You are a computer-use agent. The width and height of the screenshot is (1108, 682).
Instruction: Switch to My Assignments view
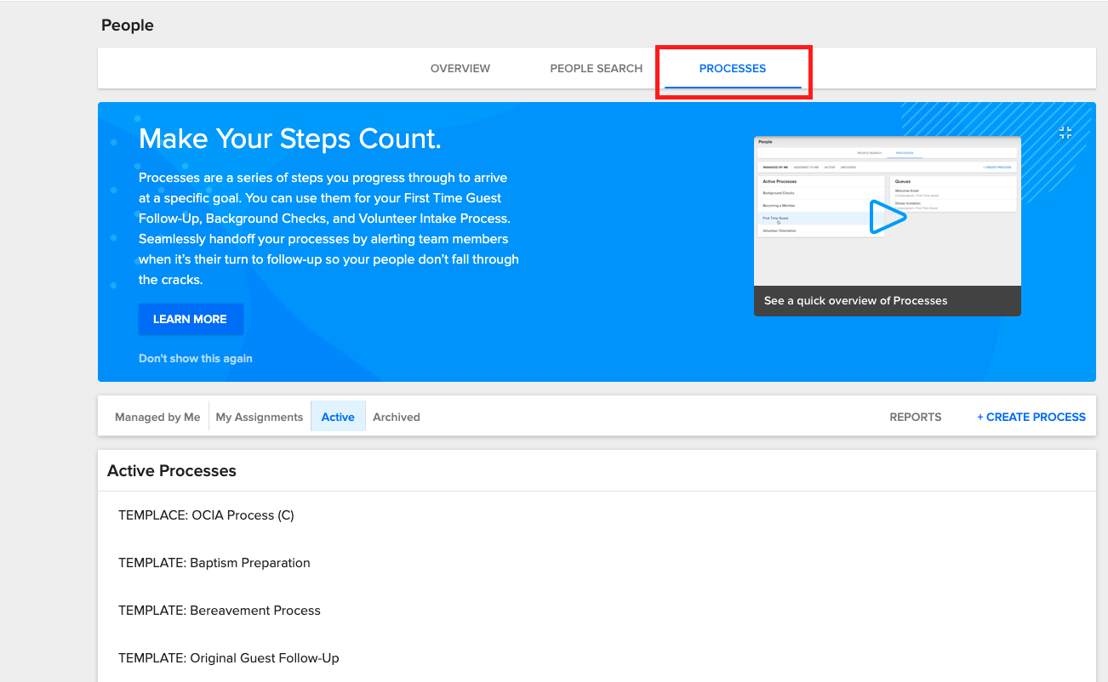point(259,417)
